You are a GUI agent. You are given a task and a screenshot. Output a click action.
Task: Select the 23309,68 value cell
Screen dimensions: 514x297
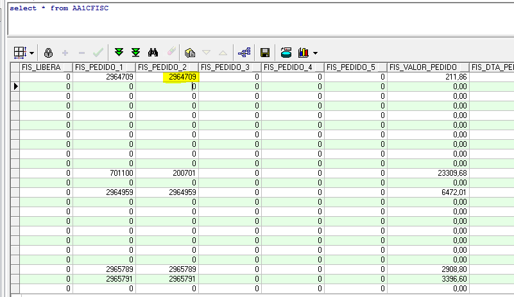[428, 173]
